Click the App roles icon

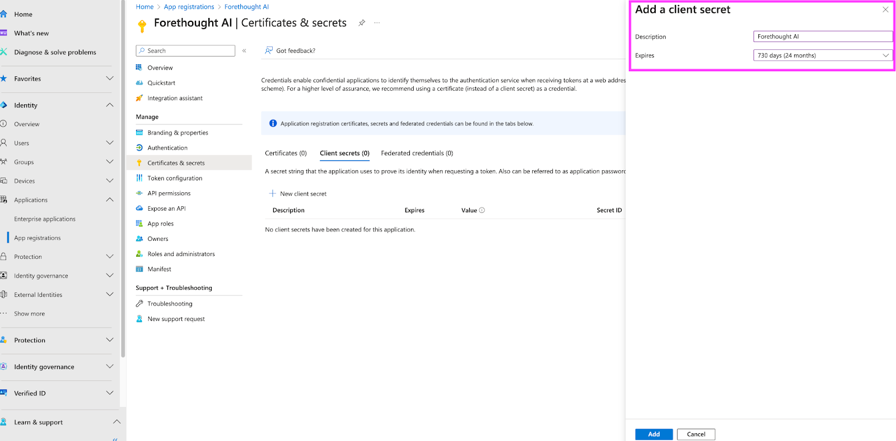(139, 224)
